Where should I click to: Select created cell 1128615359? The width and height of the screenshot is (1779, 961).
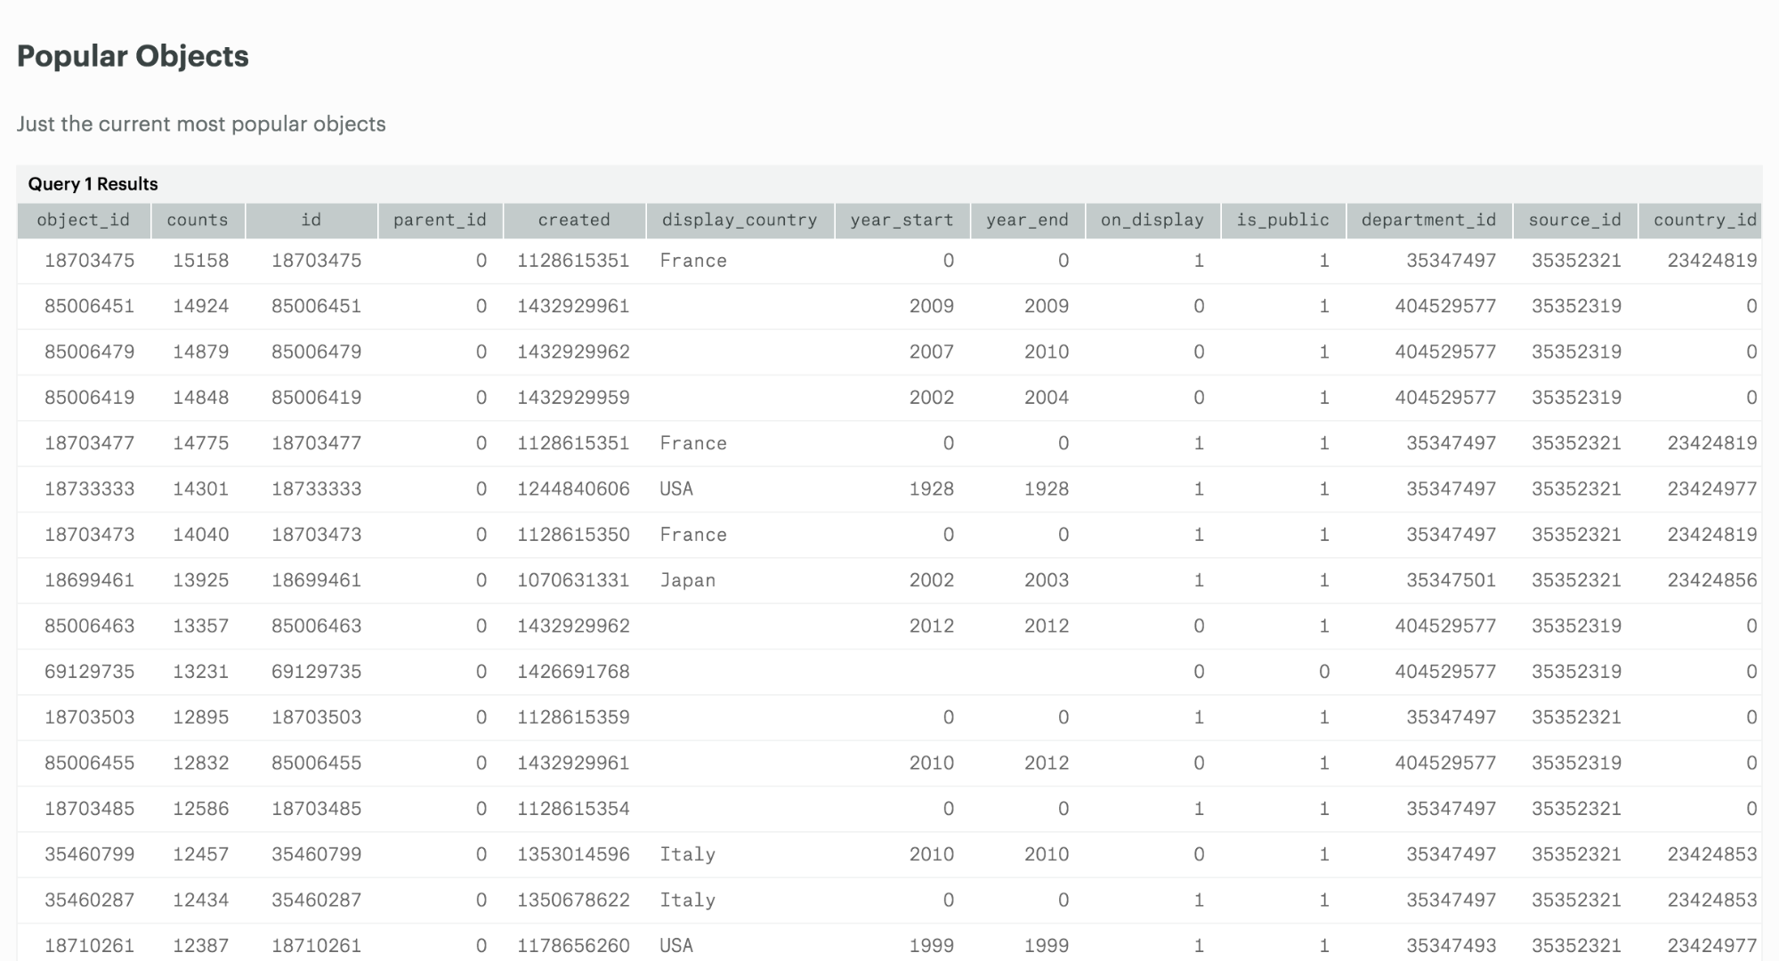tap(574, 717)
